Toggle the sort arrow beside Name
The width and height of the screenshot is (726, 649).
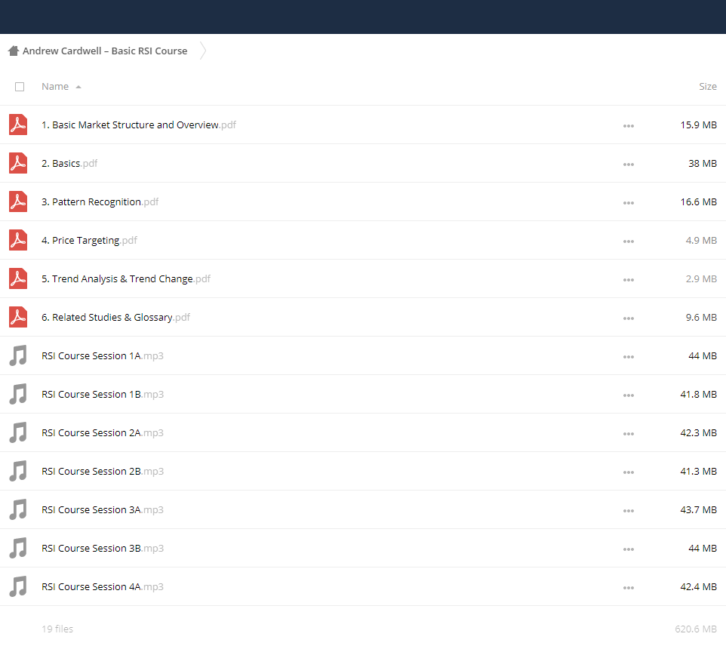[x=78, y=87]
